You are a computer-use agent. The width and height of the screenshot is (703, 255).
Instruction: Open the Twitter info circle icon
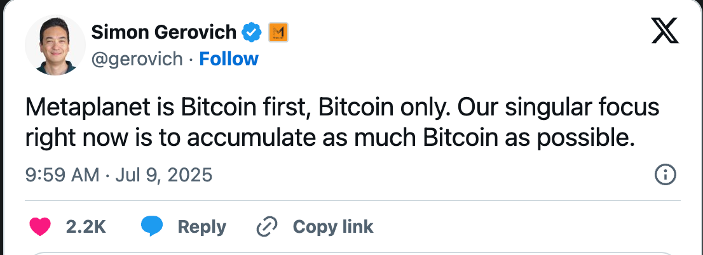point(665,175)
